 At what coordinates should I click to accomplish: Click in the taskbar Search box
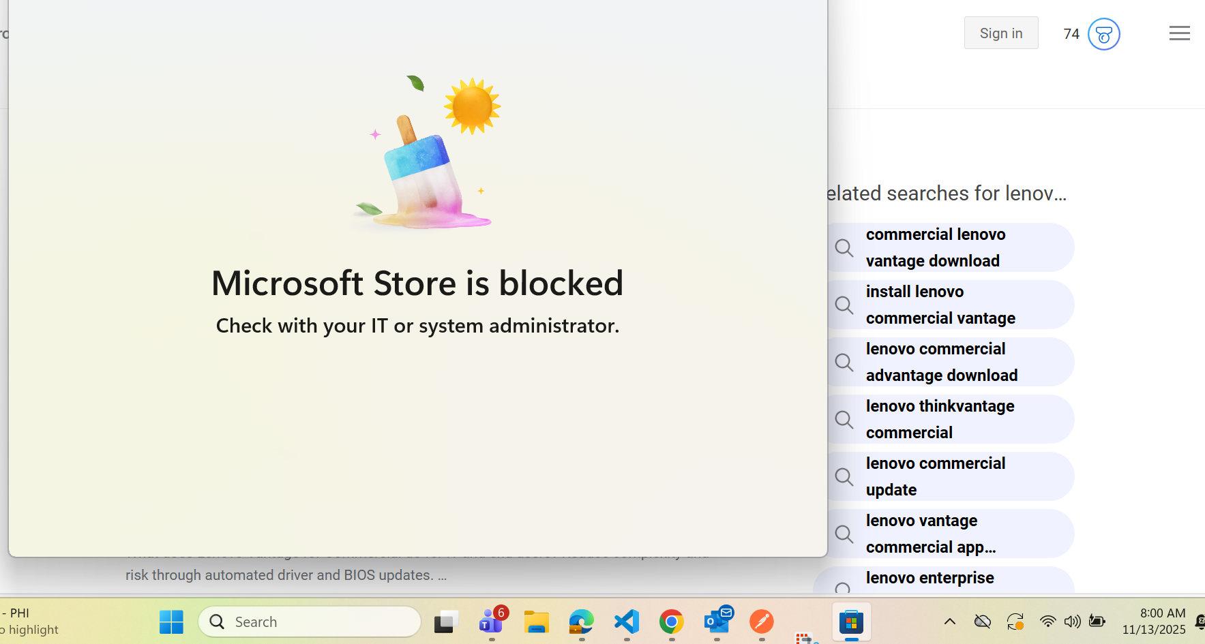[x=310, y=622]
